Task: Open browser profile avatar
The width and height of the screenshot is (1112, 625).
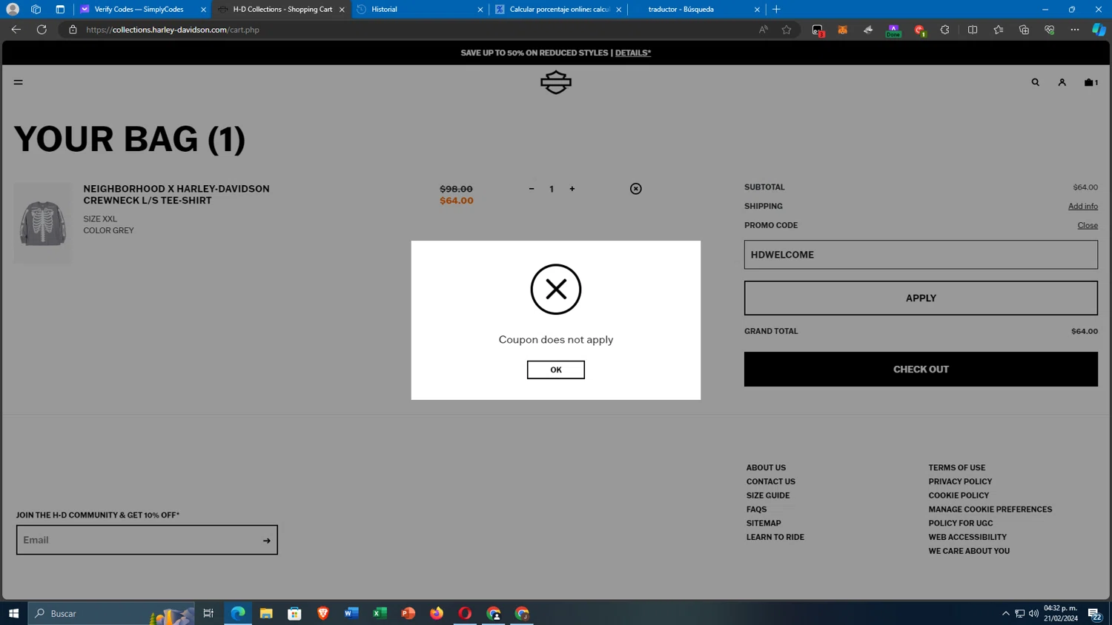Action: click(13, 10)
